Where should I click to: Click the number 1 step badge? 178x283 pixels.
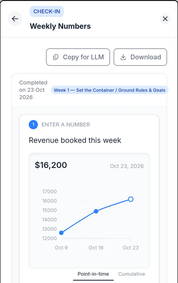coord(33,125)
